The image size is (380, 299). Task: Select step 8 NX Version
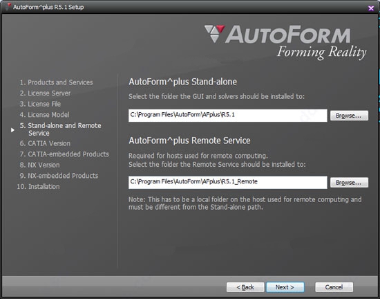point(40,165)
